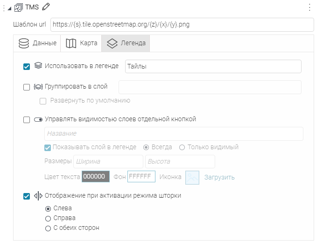Click the group icon beside Группировать в слой
This screenshot has height=242, width=316.
[38, 87]
